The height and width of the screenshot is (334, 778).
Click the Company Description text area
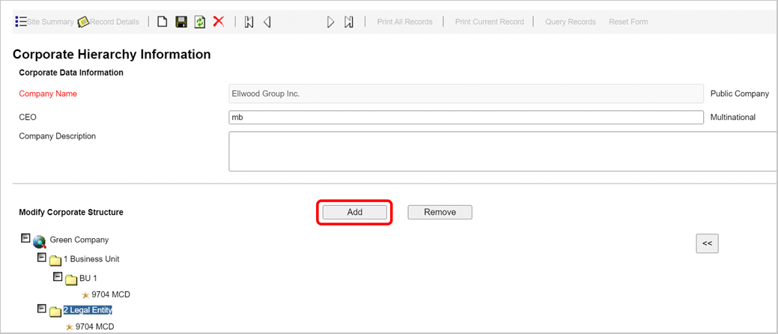(x=502, y=151)
